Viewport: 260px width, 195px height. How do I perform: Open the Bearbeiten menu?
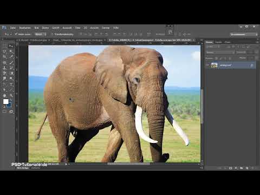[25, 28]
